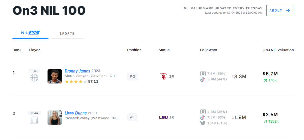Click Livvy Dunne's gymnastics sport icon

tap(34, 120)
